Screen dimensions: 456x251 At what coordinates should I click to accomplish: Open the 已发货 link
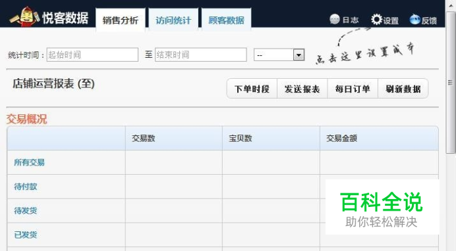point(26,235)
